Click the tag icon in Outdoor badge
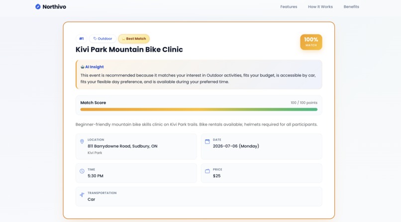This screenshot has height=222, width=401. point(95,39)
